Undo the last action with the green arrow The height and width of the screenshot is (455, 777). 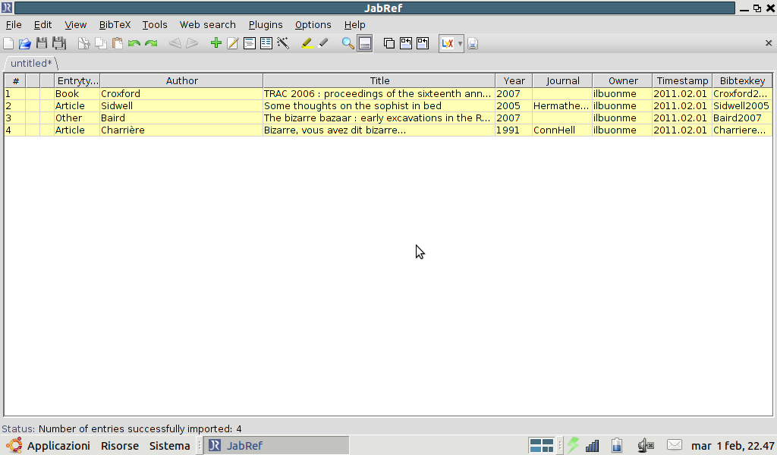(134, 43)
